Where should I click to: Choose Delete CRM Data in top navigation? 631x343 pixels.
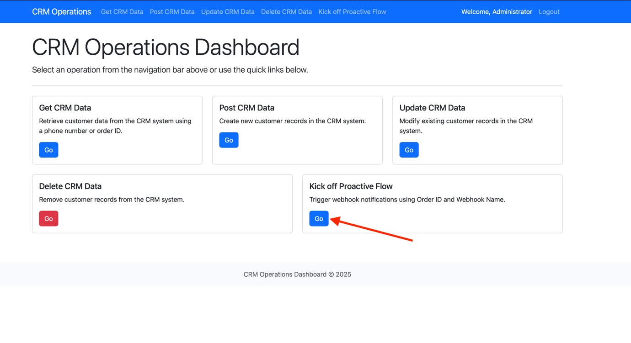(x=286, y=12)
